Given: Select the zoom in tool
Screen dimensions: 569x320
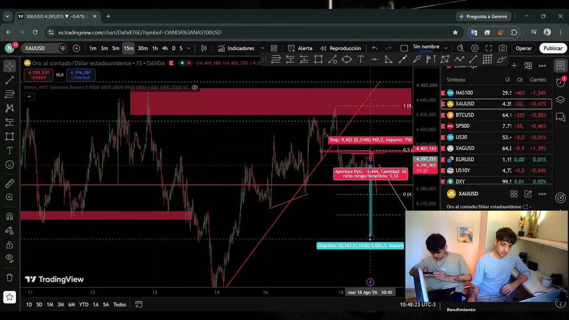Looking at the screenshot, I should (x=9, y=197).
